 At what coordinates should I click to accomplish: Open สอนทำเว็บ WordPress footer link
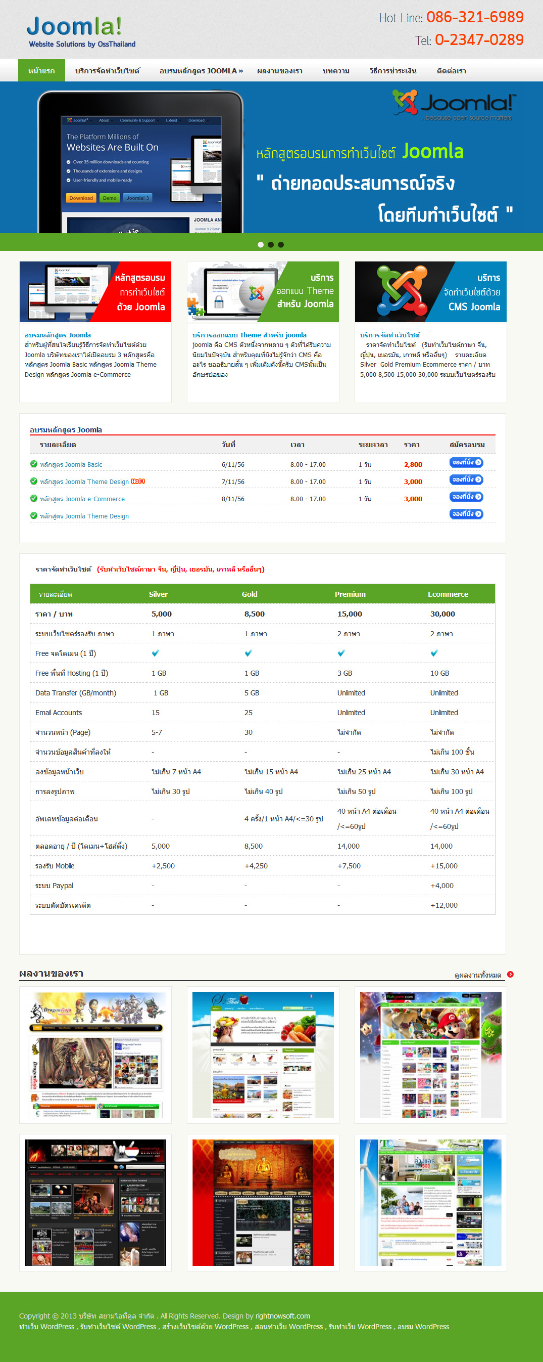[x=289, y=1327]
